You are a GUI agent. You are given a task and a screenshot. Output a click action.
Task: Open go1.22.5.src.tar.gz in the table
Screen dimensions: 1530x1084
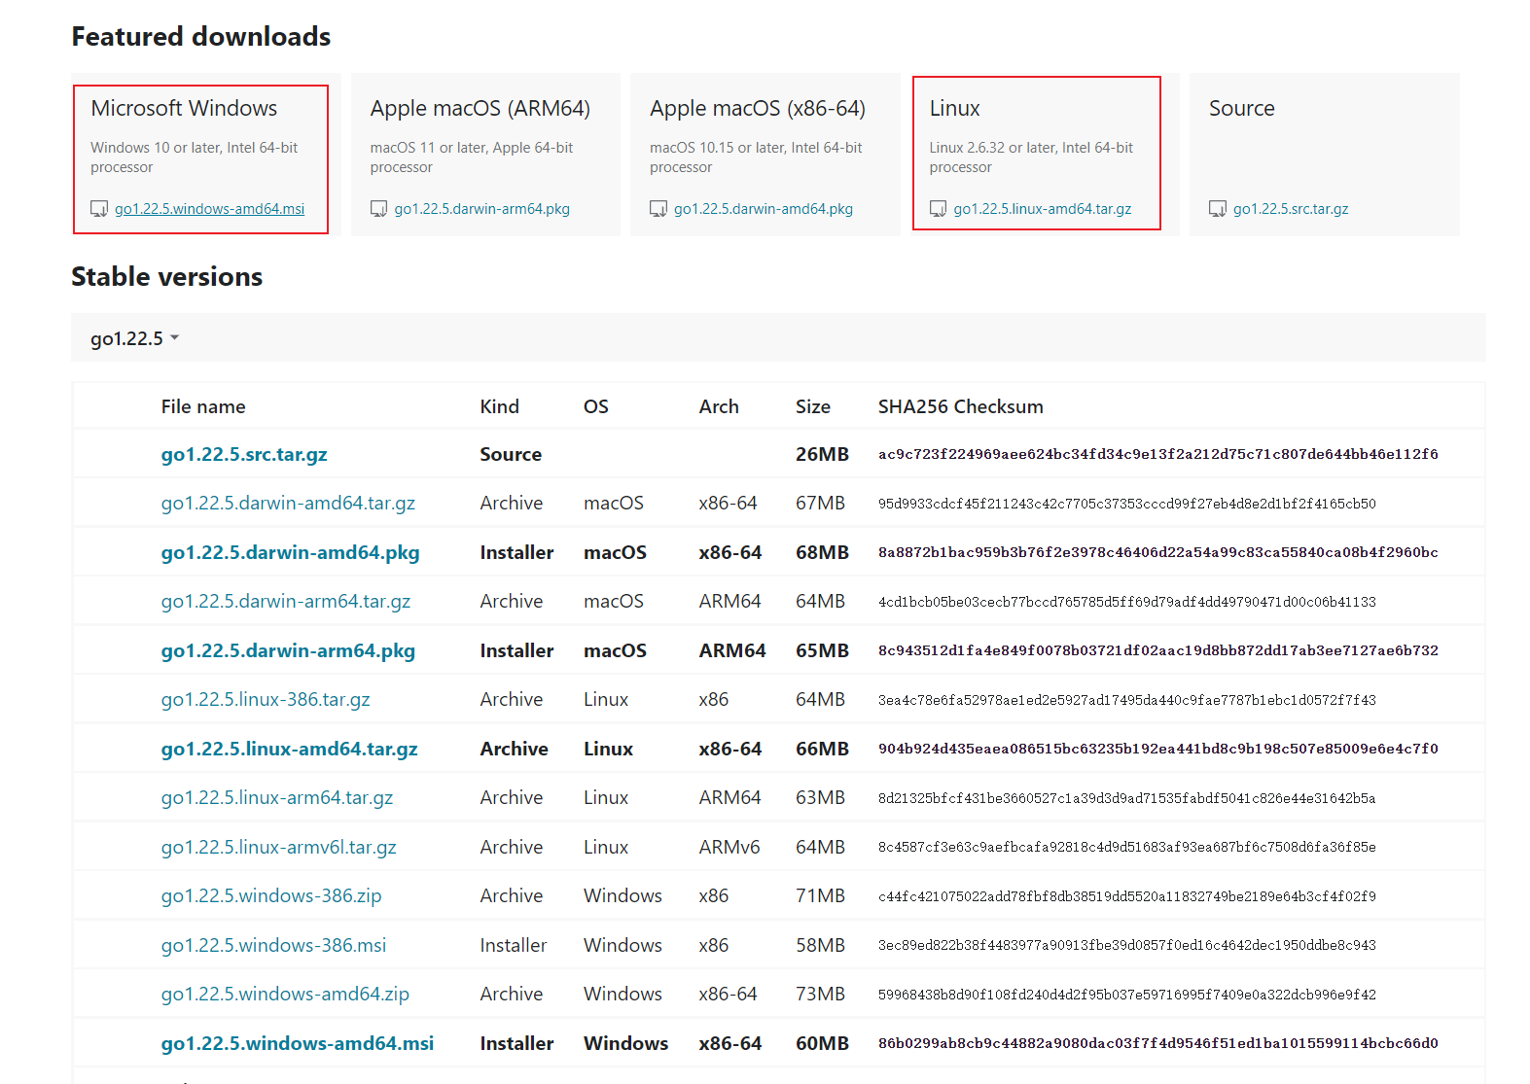tap(244, 454)
